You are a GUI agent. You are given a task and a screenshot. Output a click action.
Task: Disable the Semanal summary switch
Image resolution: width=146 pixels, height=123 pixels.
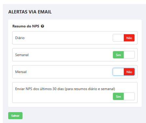pos(124,55)
